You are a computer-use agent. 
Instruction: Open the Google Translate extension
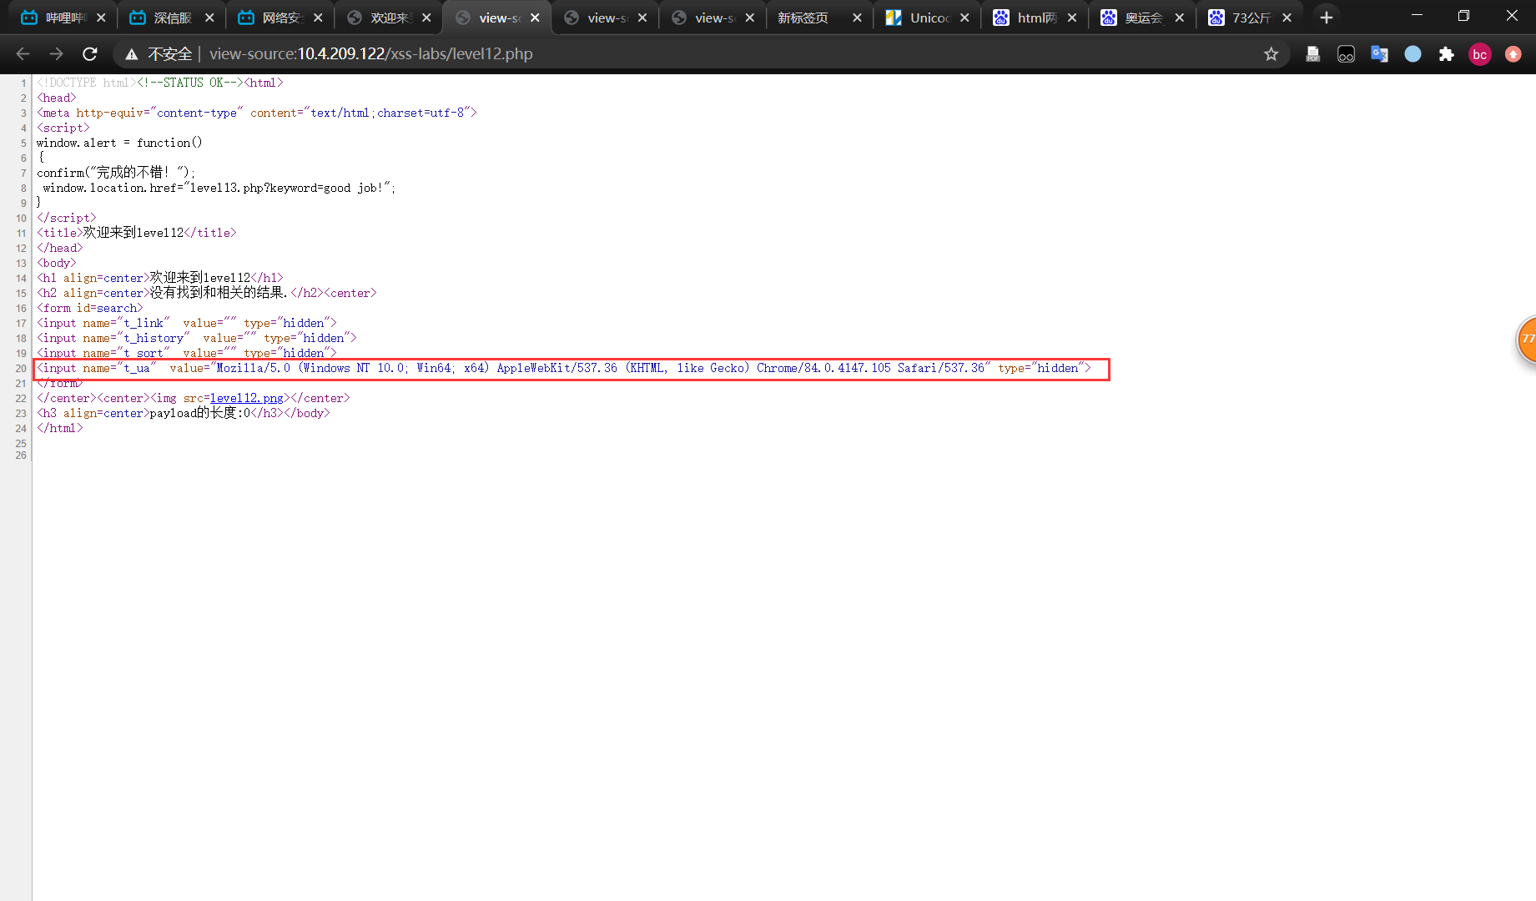pyautogui.click(x=1379, y=54)
